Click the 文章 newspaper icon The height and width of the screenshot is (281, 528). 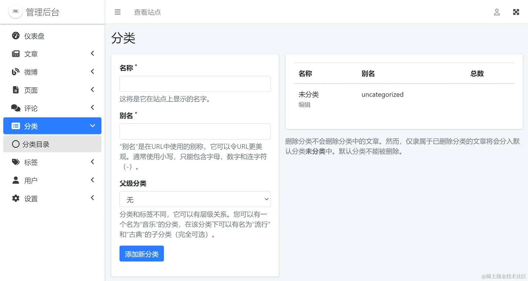click(x=16, y=54)
